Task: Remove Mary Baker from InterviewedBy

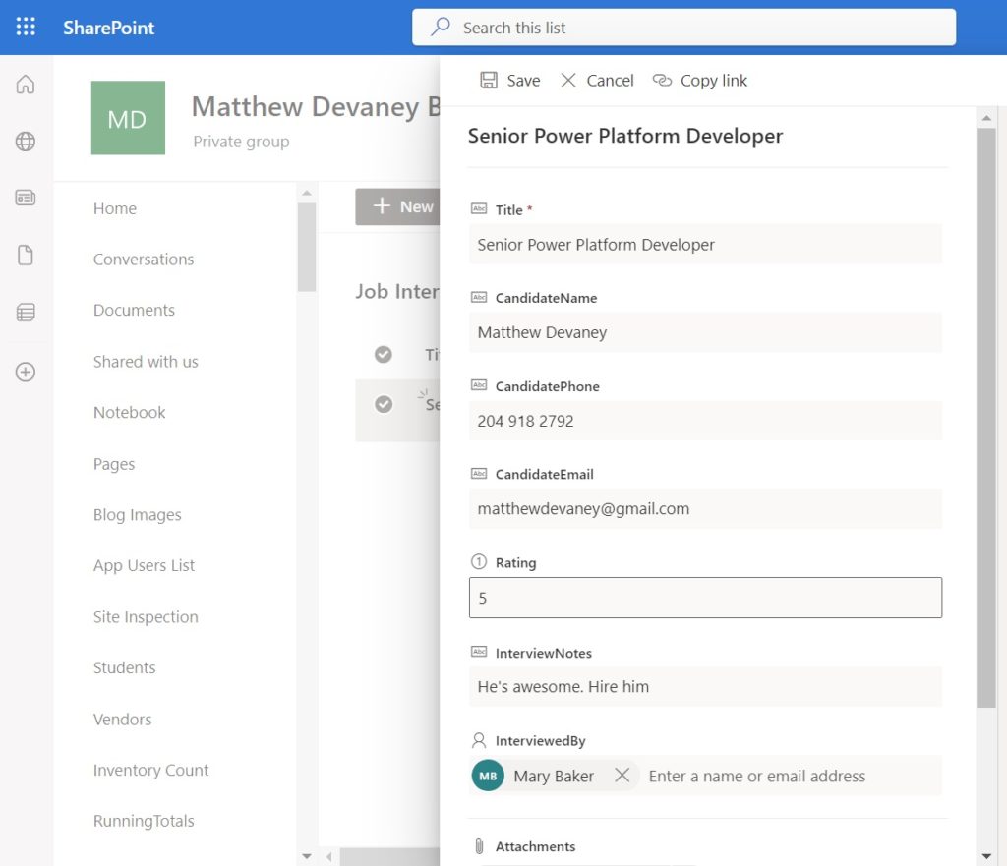Action: coord(622,776)
